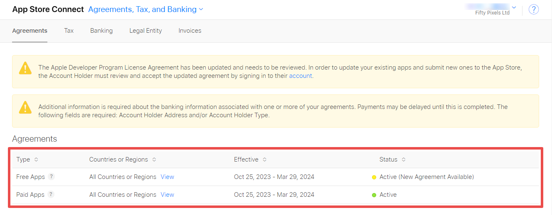Click the Status column header
This screenshot has height=215, width=552.
(x=388, y=159)
